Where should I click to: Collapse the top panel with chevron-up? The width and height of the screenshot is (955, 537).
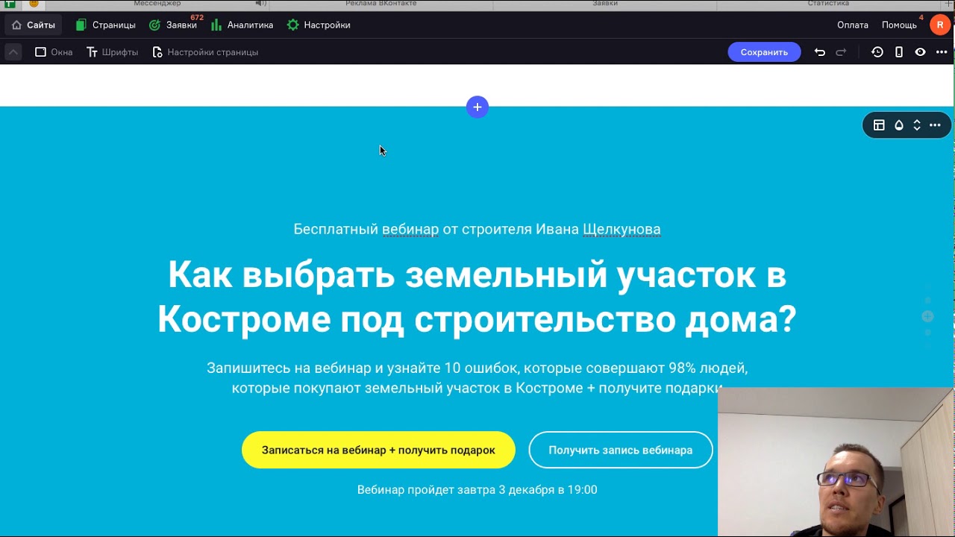(13, 52)
